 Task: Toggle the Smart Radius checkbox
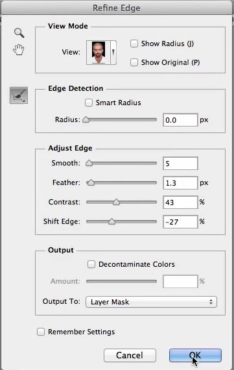coord(89,103)
